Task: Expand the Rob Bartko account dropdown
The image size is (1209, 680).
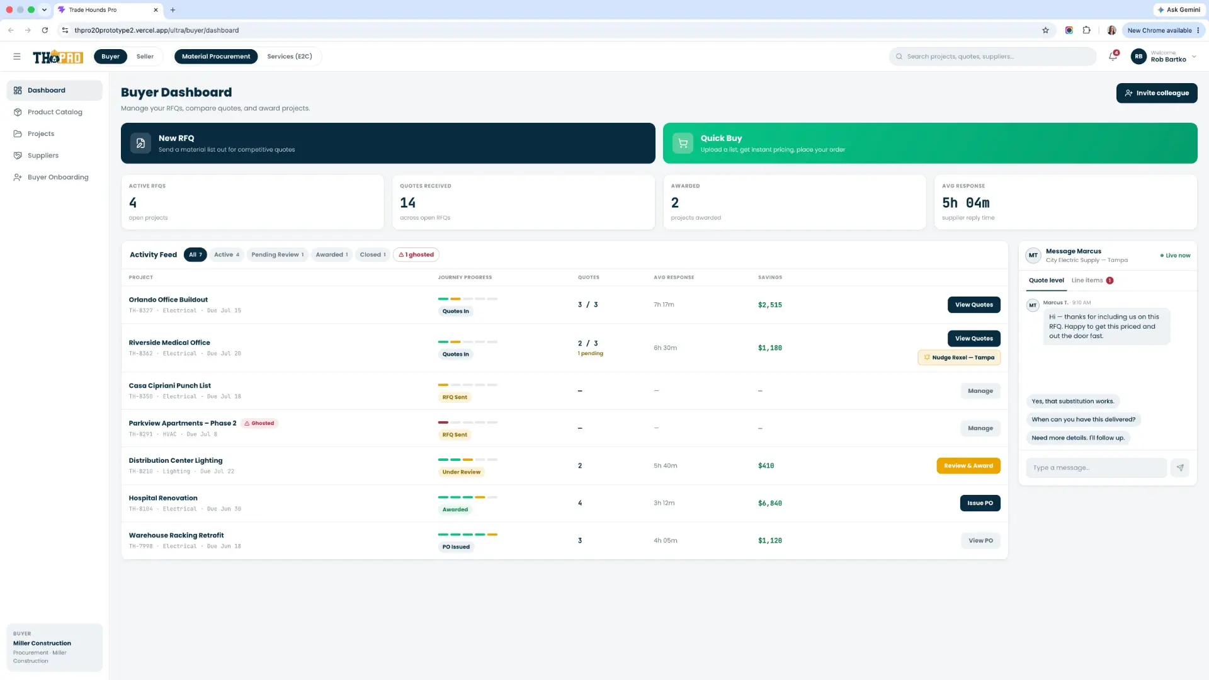Action: click(1194, 57)
